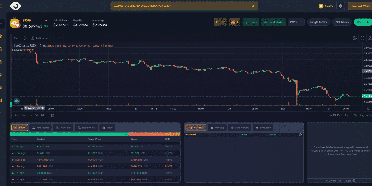Enter fullscreen chart mode
This screenshot has width=372, height=186.
pyautogui.click(x=363, y=38)
